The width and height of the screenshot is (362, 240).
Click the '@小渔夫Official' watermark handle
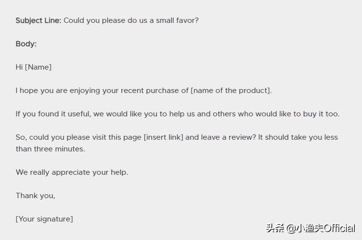(321, 228)
